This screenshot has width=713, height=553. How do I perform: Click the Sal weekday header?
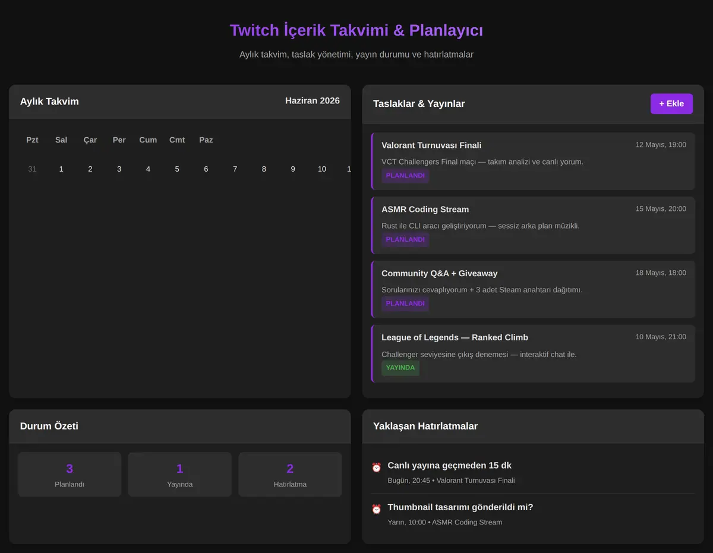pyautogui.click(x=61, y=140)
